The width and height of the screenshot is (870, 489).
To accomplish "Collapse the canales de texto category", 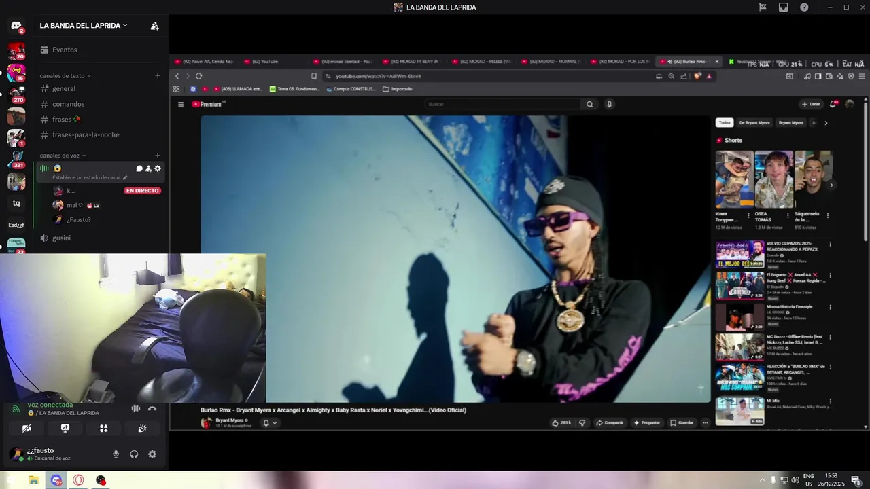I will (x=65, y=76).
